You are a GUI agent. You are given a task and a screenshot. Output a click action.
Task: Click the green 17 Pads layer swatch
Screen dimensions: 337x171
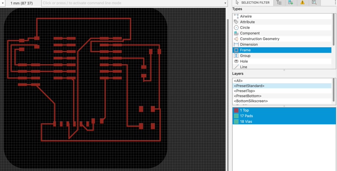[x=236, y=116]
